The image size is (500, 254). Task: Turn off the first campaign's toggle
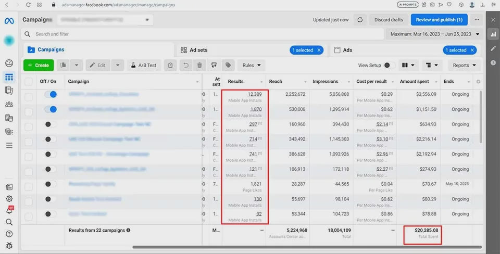coord(51,95)
